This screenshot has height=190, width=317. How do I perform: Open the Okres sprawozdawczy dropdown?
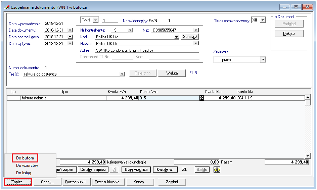[x=263, y=20]
